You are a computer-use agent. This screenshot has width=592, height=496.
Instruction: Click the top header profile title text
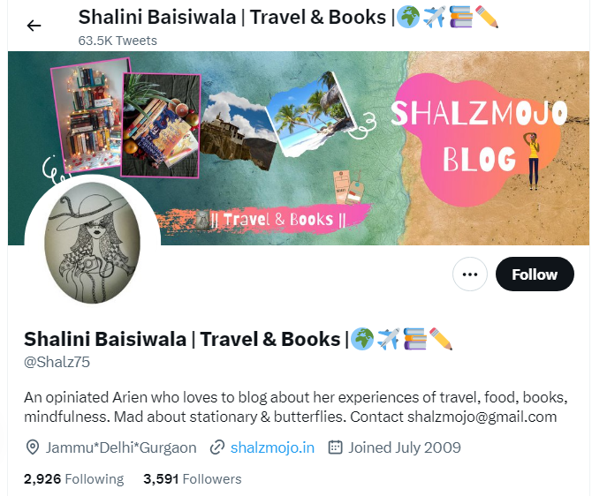288,18
